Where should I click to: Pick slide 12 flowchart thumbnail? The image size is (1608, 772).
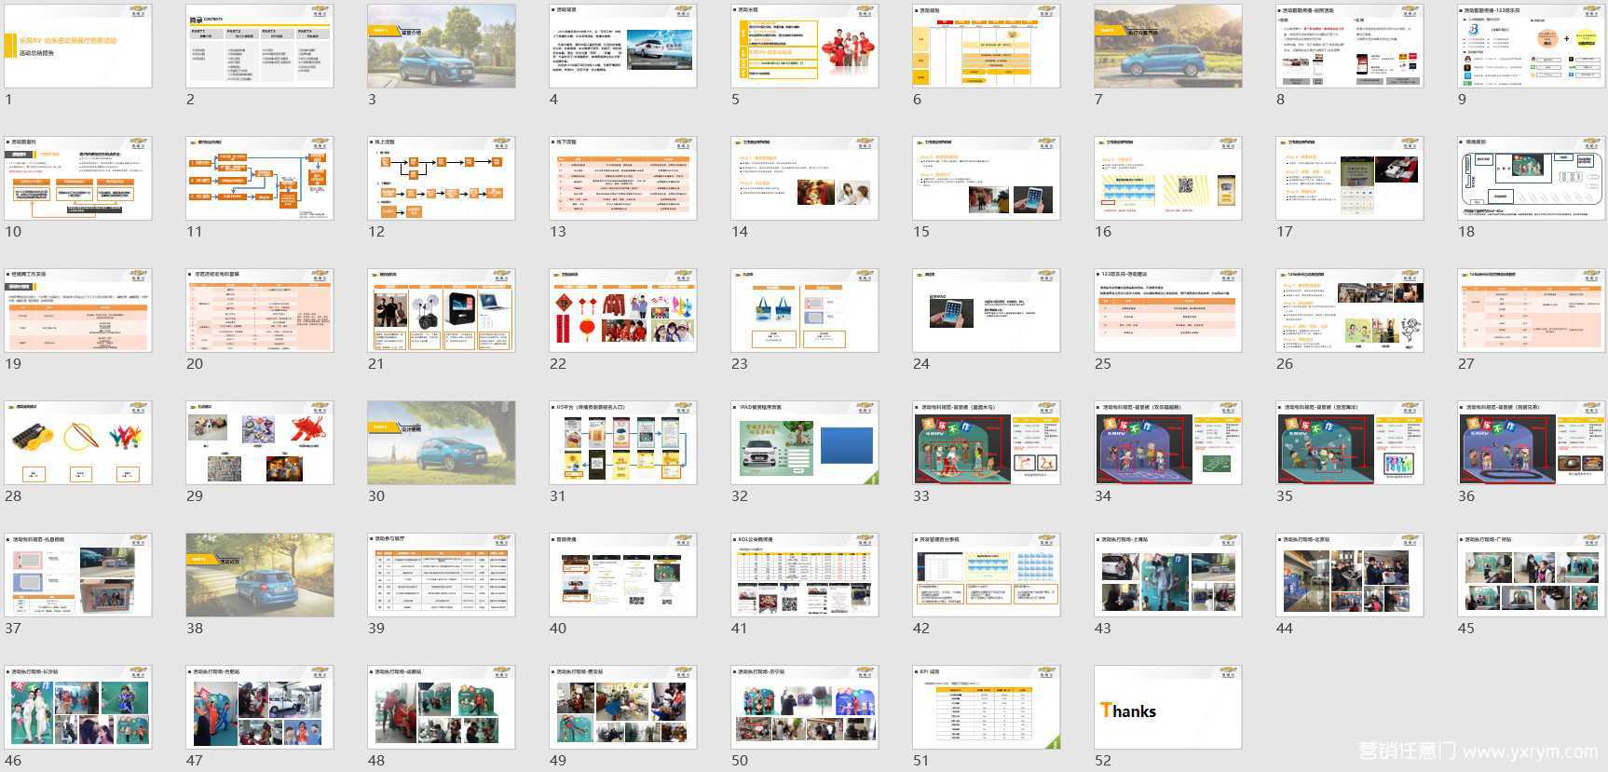[442, 179]
